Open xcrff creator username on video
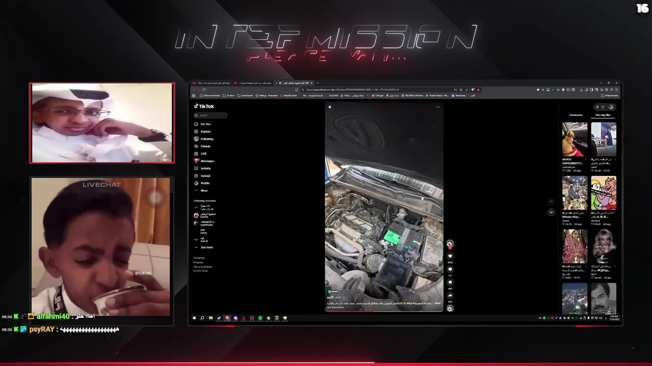This screenshot has height=366, width=652. 330,297
